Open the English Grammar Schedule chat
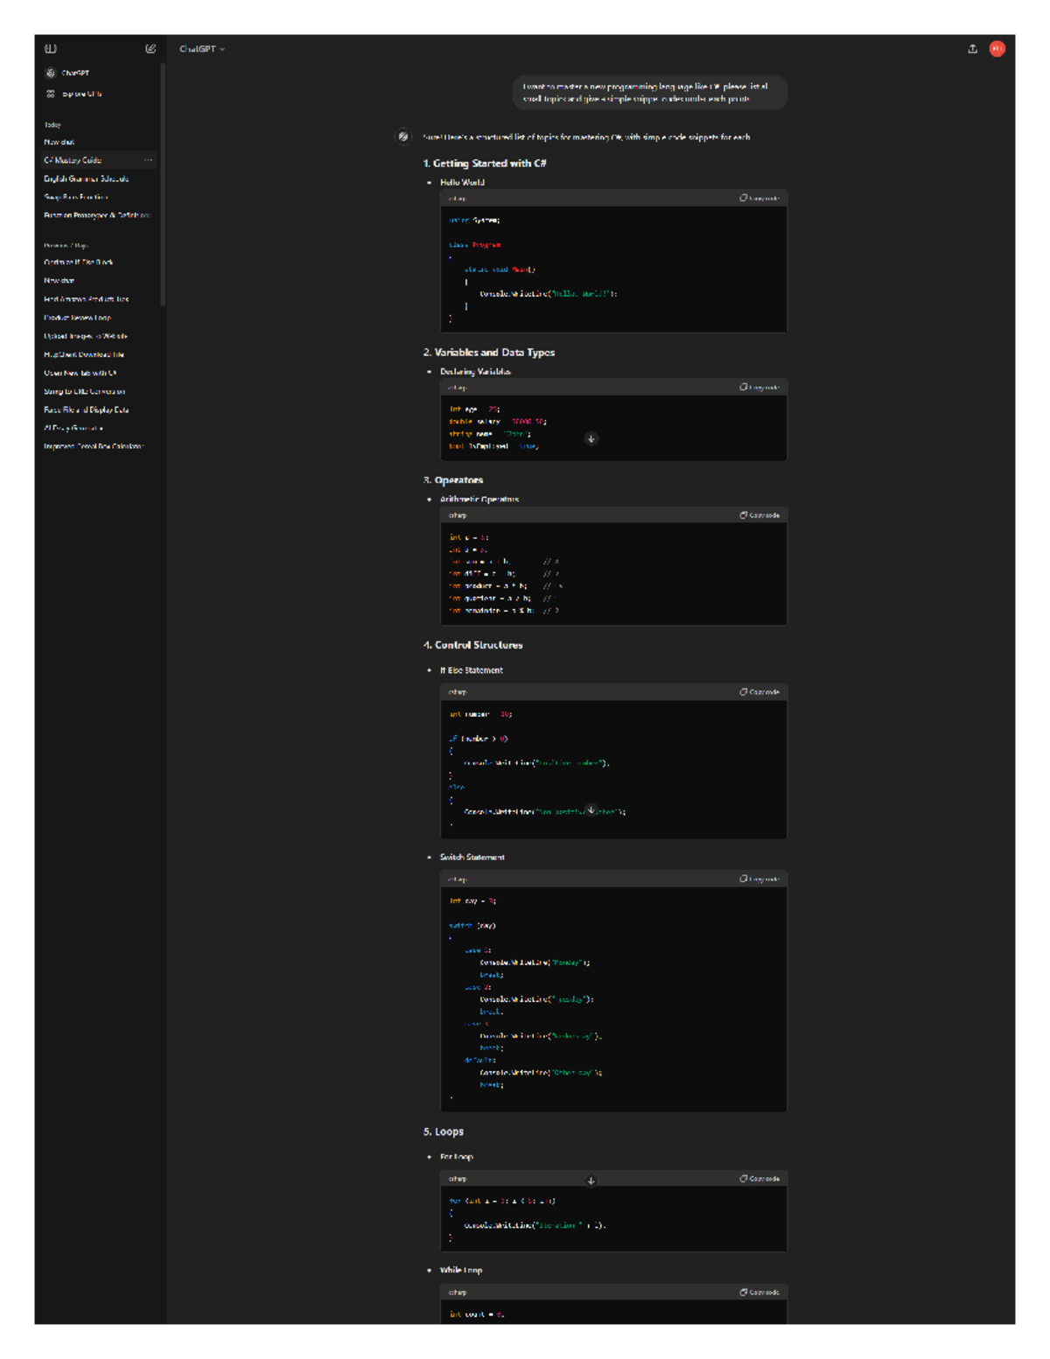This screenshot has width=1050, height=1359. click(x=87, y=179)
